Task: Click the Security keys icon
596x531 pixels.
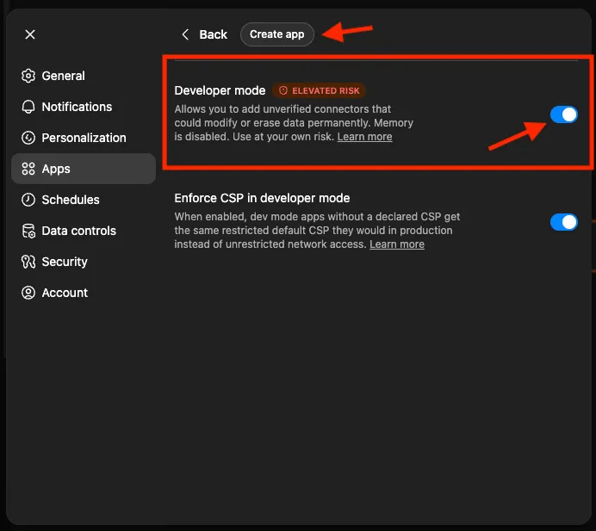Action: click(28, 262)
